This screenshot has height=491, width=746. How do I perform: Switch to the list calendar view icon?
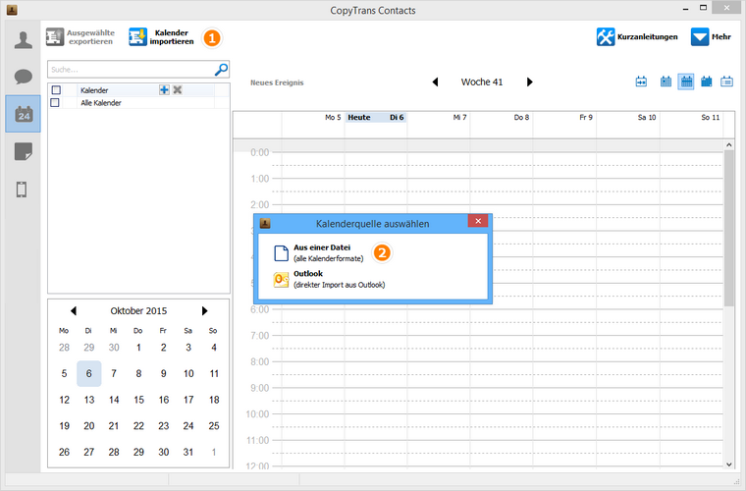726,82
